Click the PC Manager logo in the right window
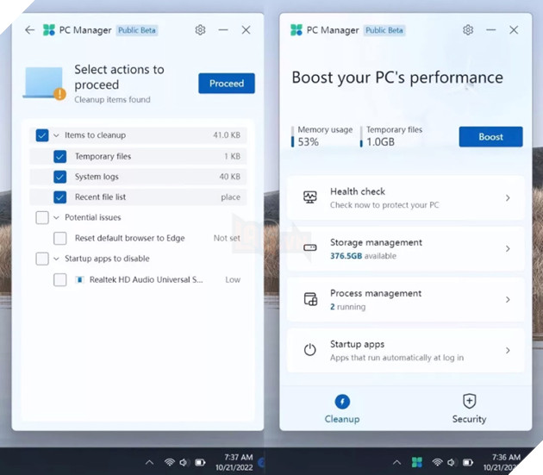 coord(296,30)
